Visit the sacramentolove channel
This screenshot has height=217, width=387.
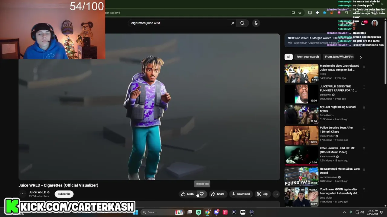click(x=328, y=177)
